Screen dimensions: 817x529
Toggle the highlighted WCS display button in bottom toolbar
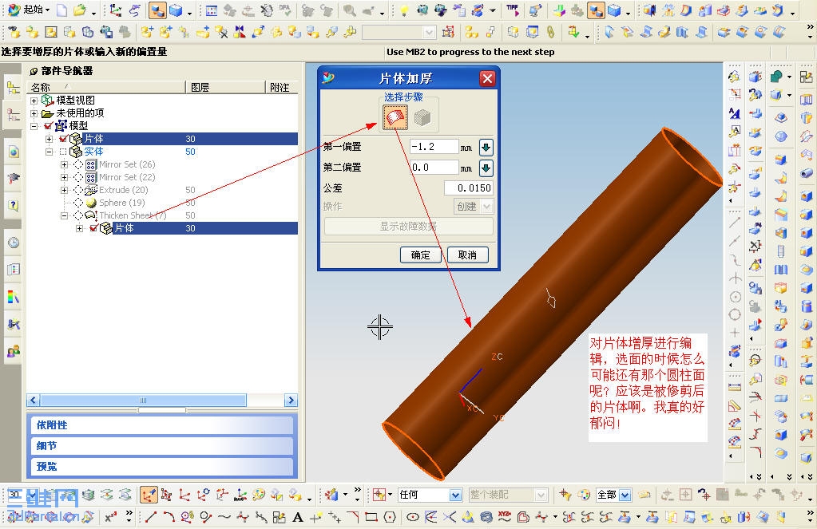pos(149,494)
